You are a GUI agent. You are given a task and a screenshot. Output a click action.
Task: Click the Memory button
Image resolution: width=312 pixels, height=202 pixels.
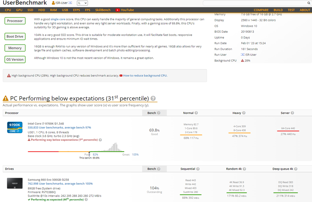15,48
